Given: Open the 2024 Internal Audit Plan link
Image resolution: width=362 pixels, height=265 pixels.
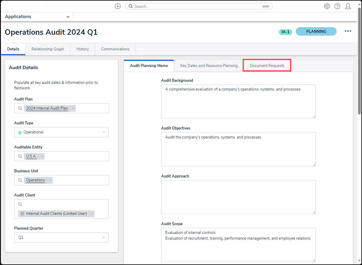Looking at the screenshot, I should click(x=47, y=108).
